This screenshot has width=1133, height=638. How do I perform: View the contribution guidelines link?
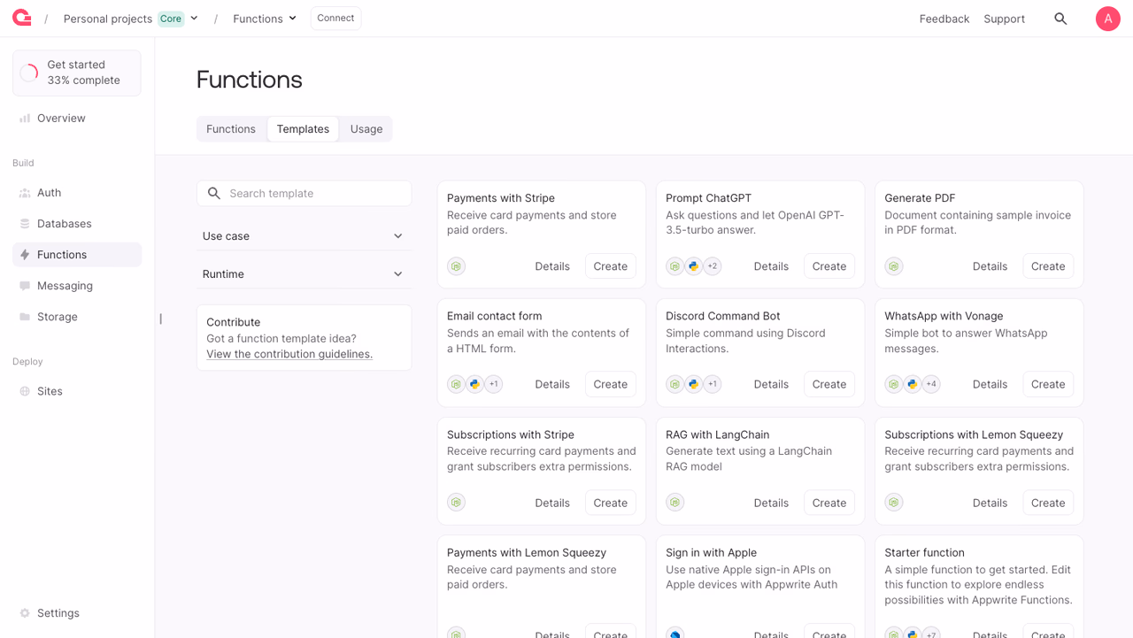click(289, 354)
